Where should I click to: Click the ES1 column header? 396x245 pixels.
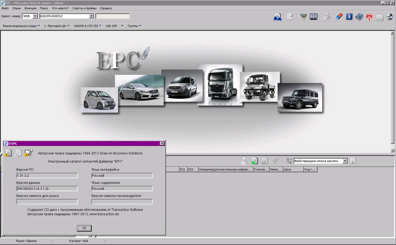click(x=183, y=169)
